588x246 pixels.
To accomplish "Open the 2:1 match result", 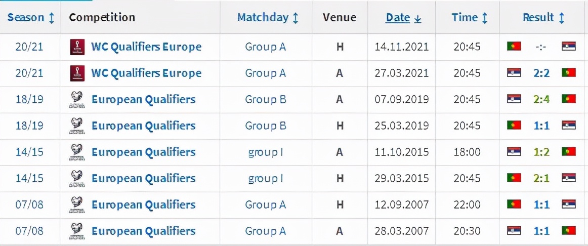I will 541,178.
